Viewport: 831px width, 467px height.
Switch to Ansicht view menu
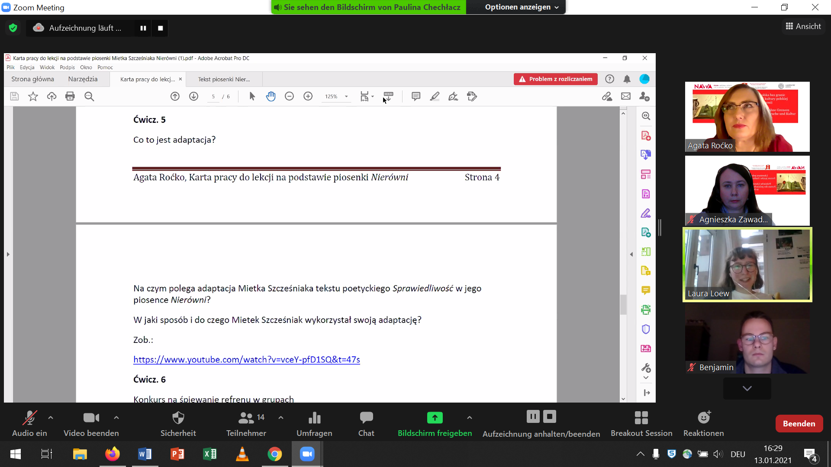click(x=803, y=26)
